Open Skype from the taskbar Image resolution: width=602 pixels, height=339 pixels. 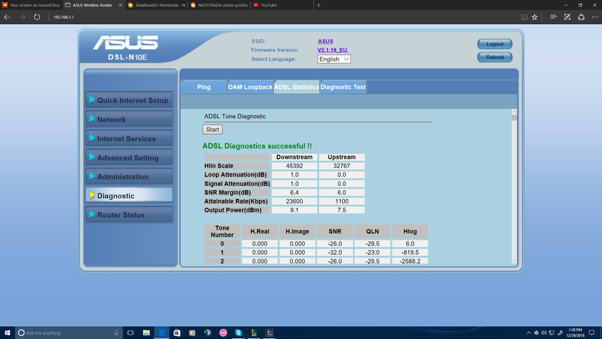pyautogui.click(x=239, y=332)
